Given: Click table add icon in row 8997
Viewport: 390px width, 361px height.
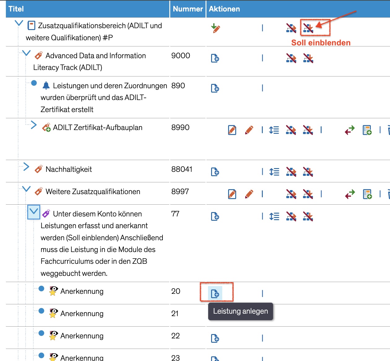Looking at the screenshot, I should pyautogui.click(x=367, y=194).
